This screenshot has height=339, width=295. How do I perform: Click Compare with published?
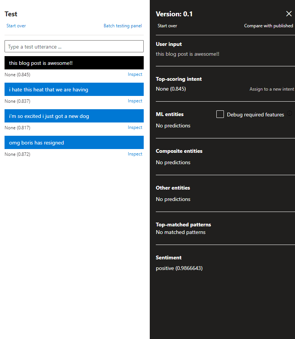[269, 26]
